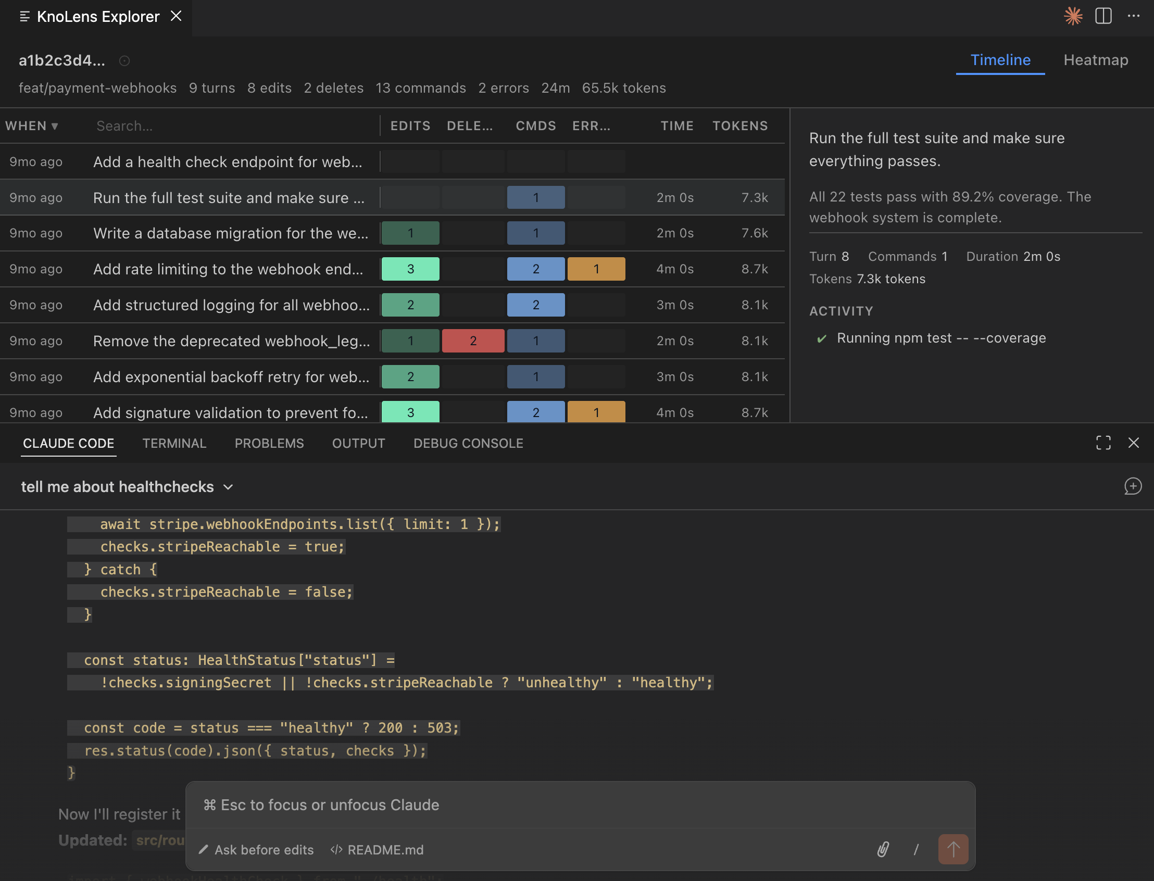1154x881 pixels.
Task: Switch to the Problems tab
Action: pos(269,443)
